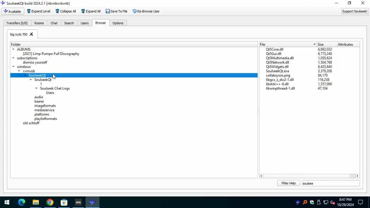Viewport: 370px width, 208px height.
Task: Click the Folder column header
Action: point(134,44)
